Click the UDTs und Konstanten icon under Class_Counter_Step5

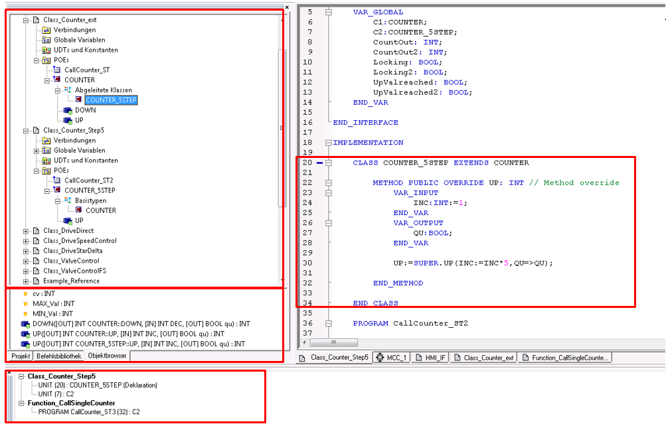click(46, 161)
